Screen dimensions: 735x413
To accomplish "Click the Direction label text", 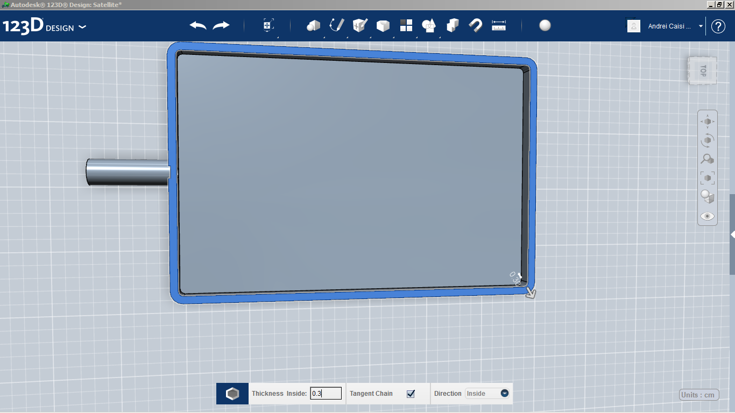I will click(x=448, y=394).
